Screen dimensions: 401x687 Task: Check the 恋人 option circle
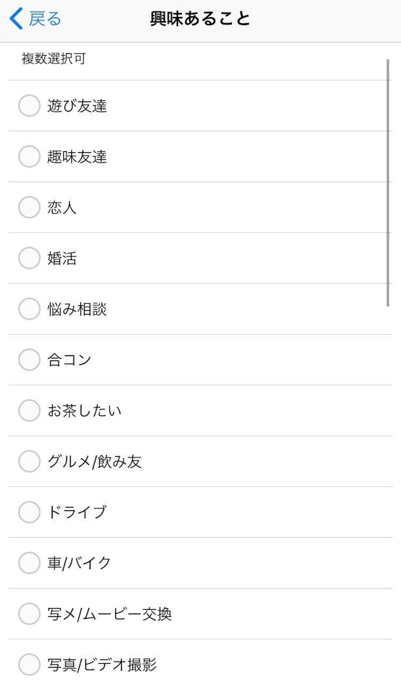(x=29, y=207)
